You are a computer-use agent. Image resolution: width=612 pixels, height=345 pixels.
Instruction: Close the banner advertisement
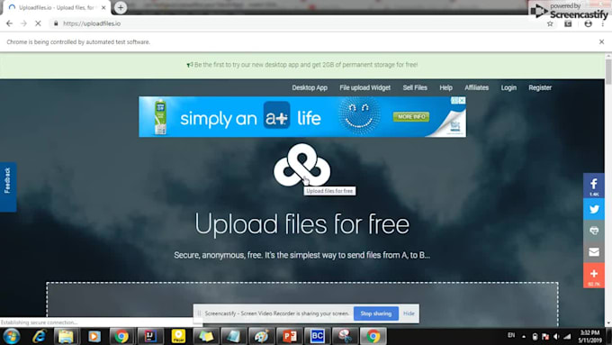click(462, 100)
